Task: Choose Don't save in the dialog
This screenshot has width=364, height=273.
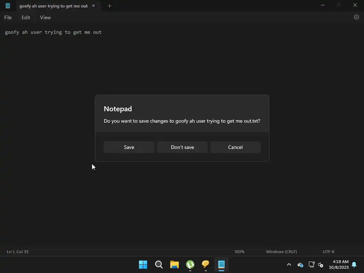Action: click(x=182, y=147)
